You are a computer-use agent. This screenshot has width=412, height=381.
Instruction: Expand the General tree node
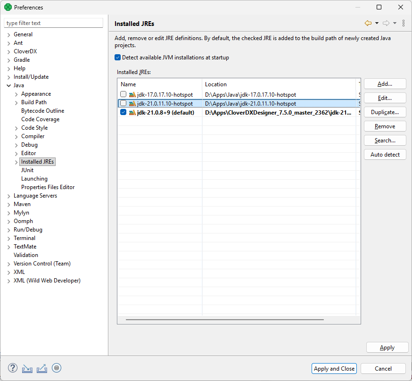point(8,35)
